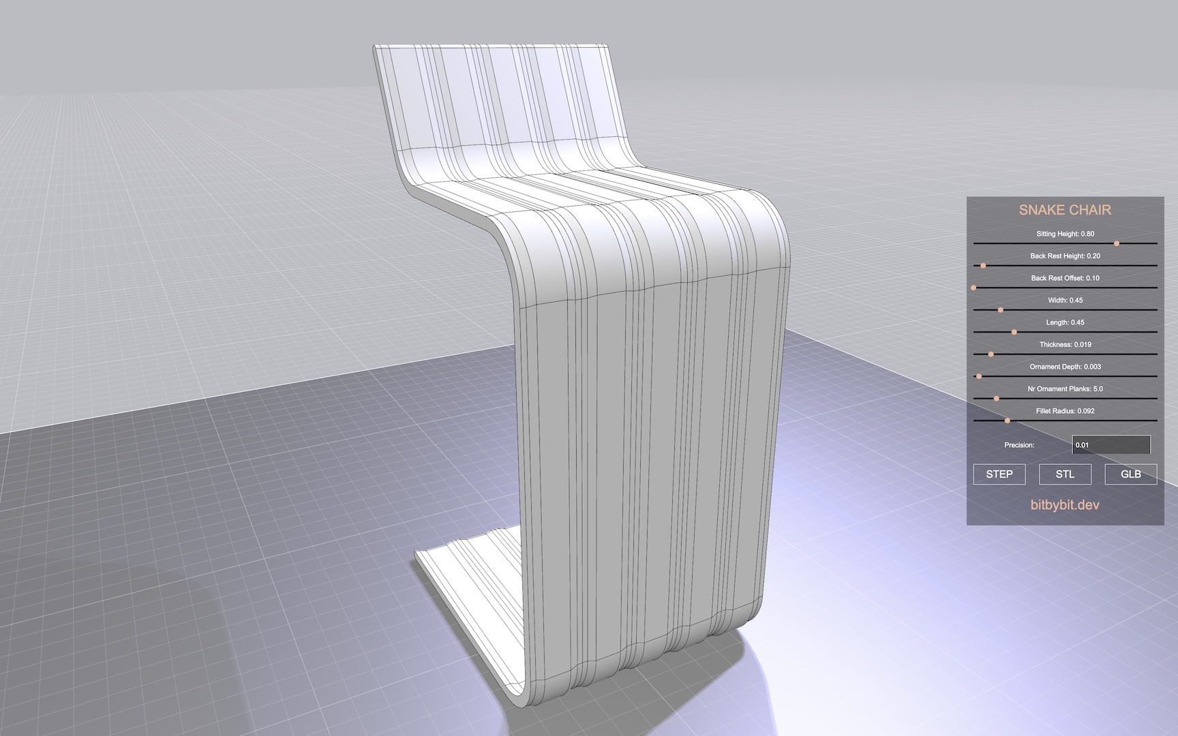
Task: Click the 'Nr Ornament Planks: 5.0' label
Action: tap(1066, 389)
